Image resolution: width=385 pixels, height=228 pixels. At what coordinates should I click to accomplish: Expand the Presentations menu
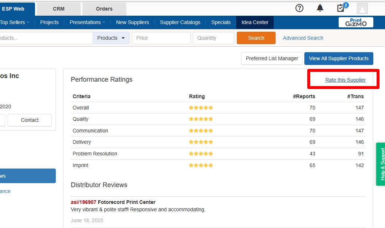point(87,22)
